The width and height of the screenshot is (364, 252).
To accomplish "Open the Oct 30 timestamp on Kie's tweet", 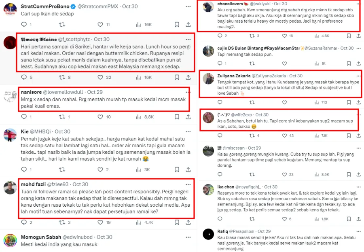I will (x=62, y=131).
